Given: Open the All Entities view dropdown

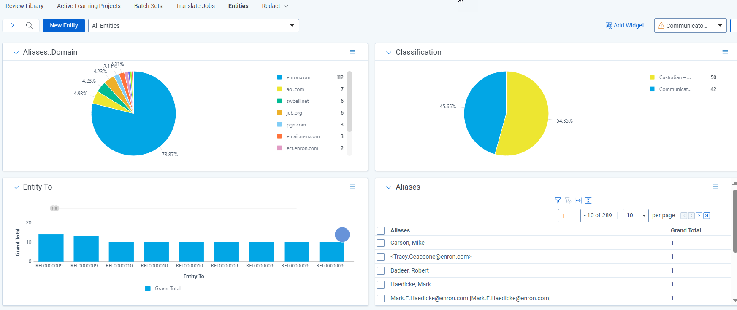Looking at the screenshot, I should pos(194,26).
